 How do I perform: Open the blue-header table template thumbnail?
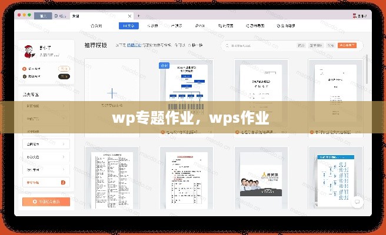pos(335,179)
